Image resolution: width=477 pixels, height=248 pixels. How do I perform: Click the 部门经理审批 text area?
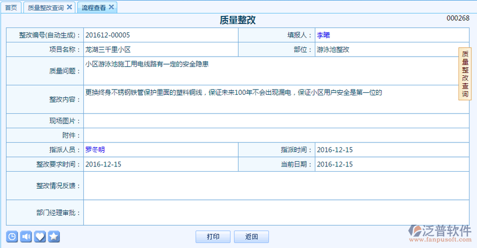click(276, 212)
